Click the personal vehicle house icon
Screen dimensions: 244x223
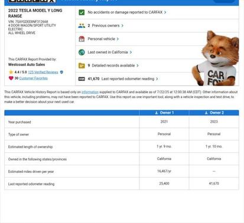click(82, 39)
